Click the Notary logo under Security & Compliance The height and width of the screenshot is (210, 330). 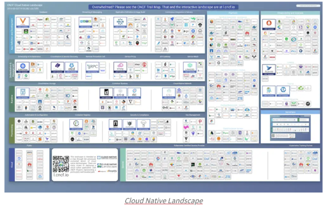pos(115,124)
